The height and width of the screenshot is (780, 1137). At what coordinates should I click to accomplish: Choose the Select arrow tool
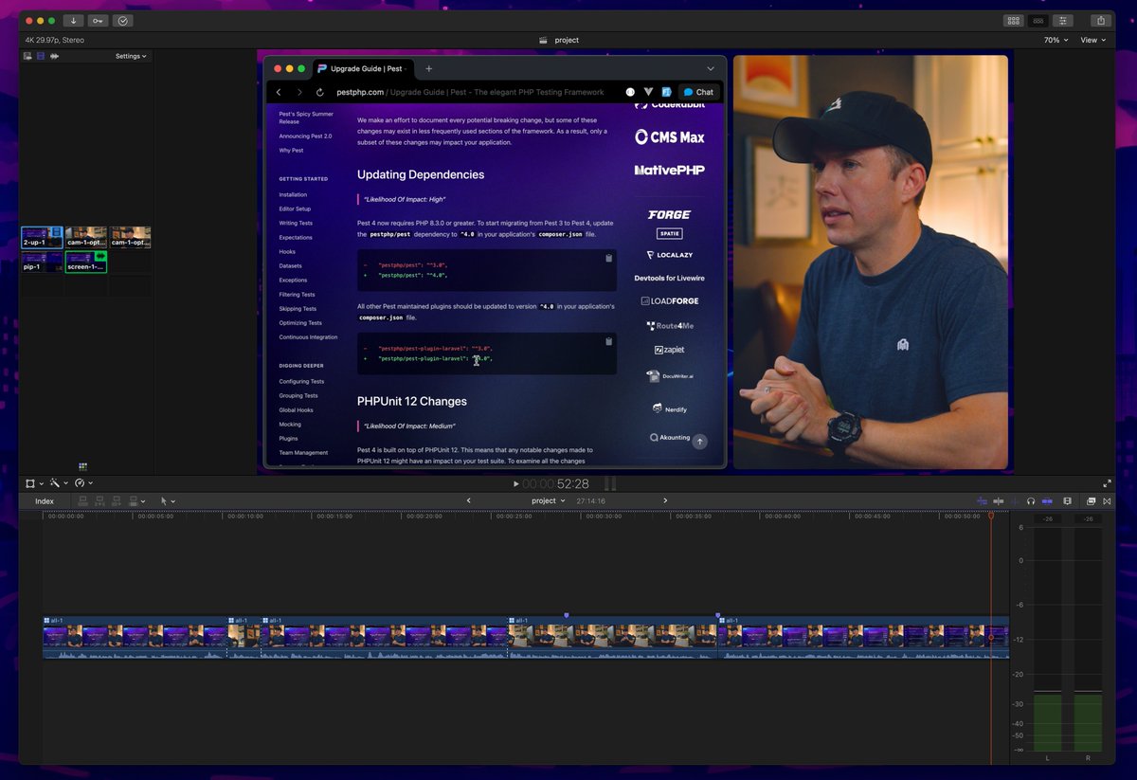[164, 500]
